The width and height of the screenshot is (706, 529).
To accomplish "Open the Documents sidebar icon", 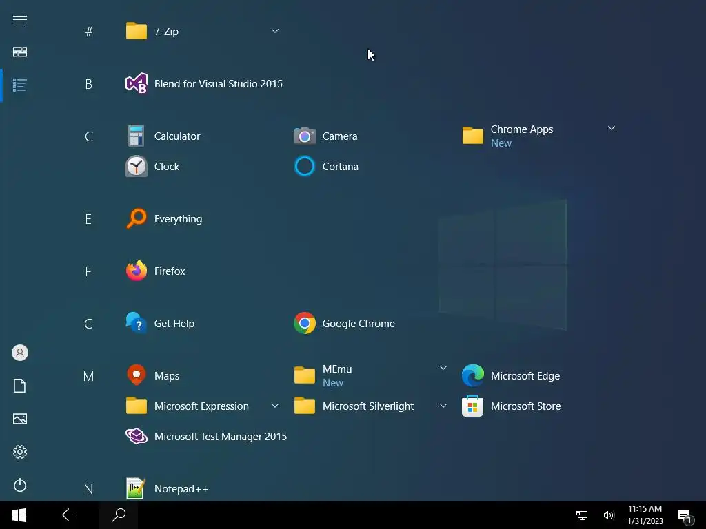I will pyautogui.click(x=20, y=386).
